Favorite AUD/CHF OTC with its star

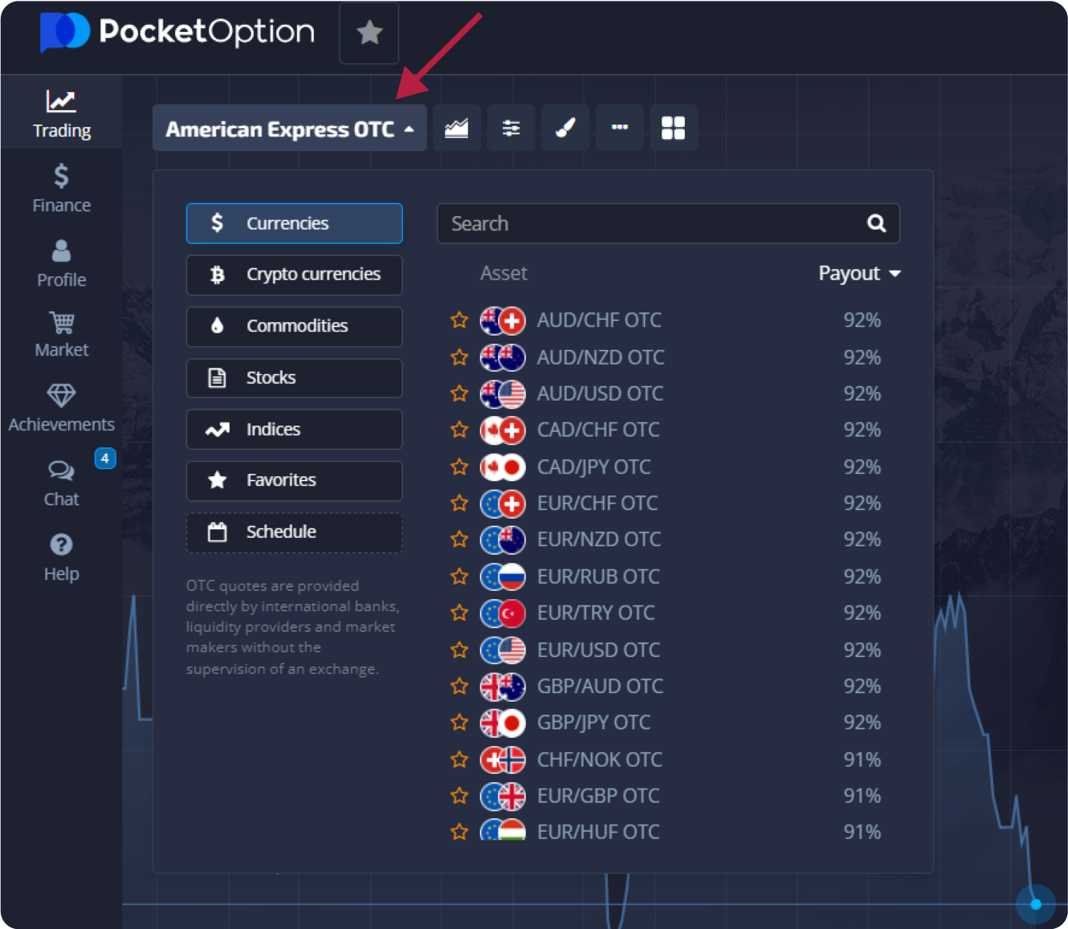point(459,320)
